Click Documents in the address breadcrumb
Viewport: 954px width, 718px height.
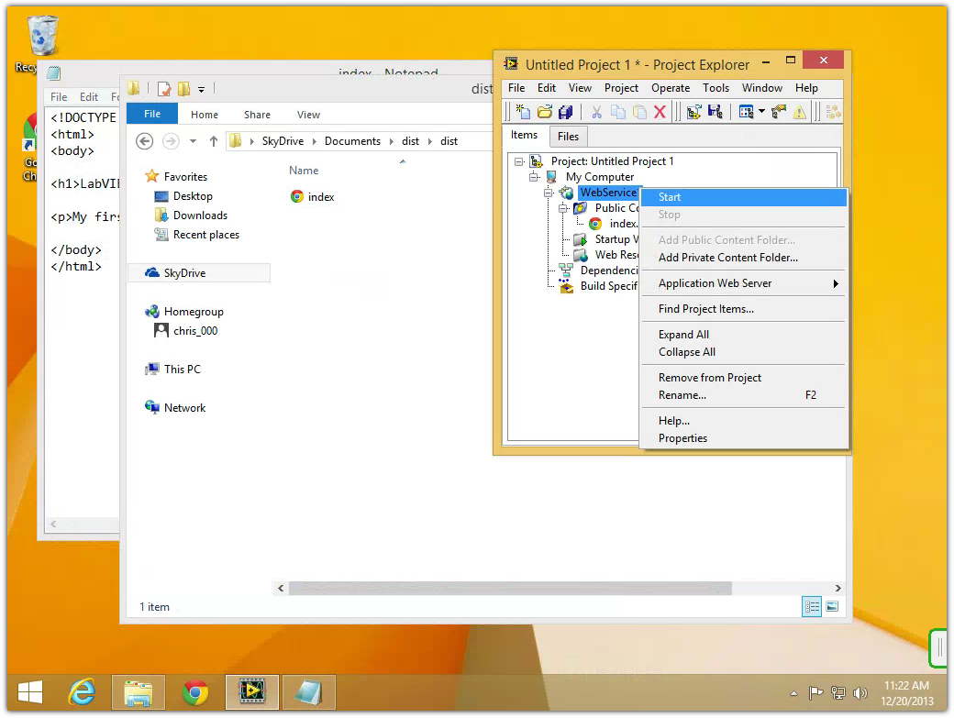pyautogui.click(x=352, y=141)
